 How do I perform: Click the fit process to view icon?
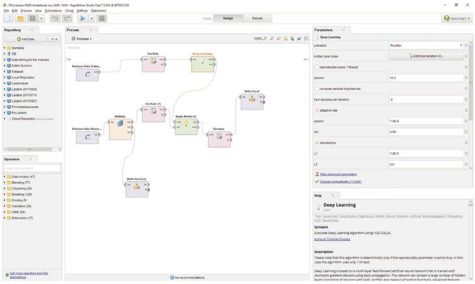point(306,38)
